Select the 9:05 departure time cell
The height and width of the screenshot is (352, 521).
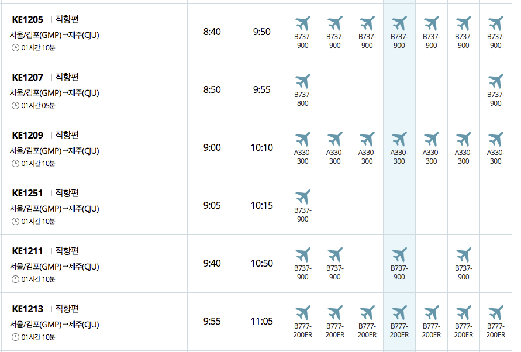[x=212, y=205]
